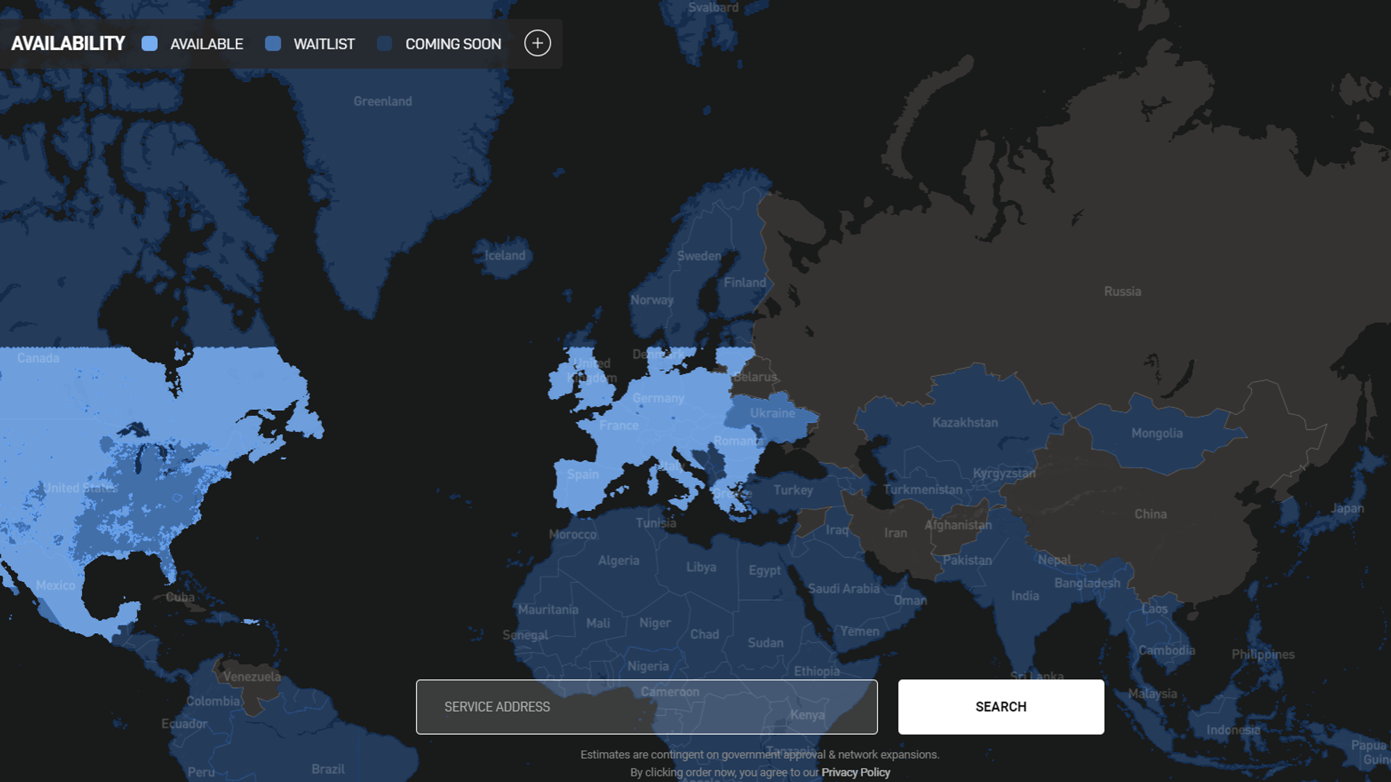Select Algeria label on the map
1391x782 pixels.
click(618, 560)
